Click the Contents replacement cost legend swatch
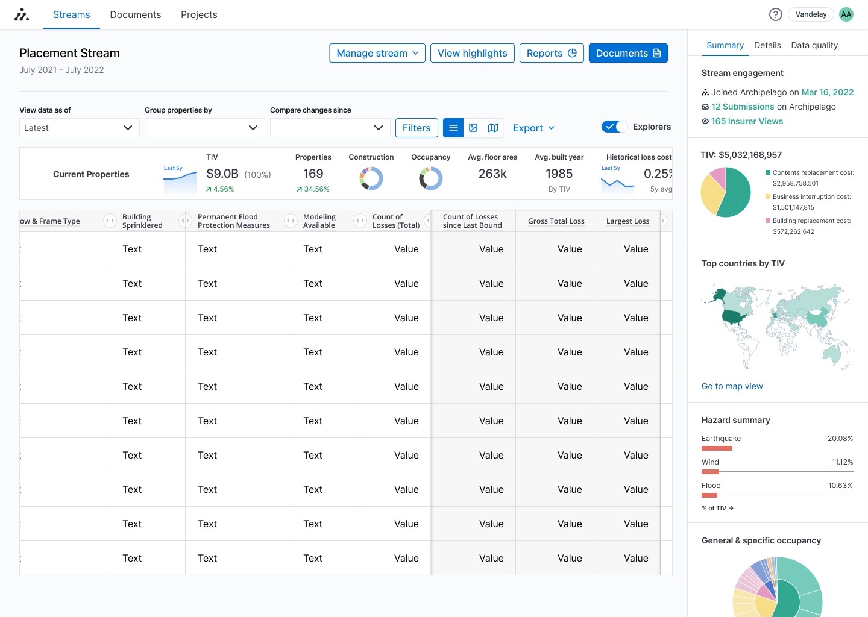 768,172
